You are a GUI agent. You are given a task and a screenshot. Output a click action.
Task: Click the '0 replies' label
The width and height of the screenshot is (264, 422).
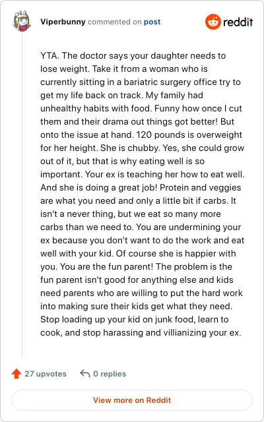click(110, 374)
